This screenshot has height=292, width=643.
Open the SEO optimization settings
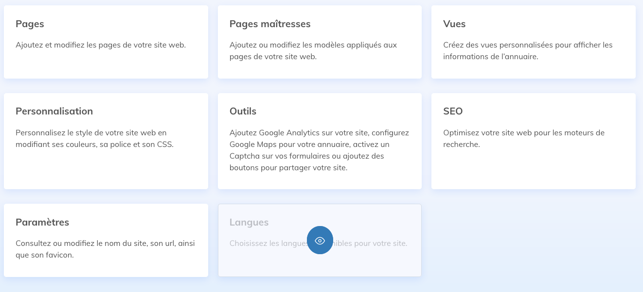(x=533, y=141)
